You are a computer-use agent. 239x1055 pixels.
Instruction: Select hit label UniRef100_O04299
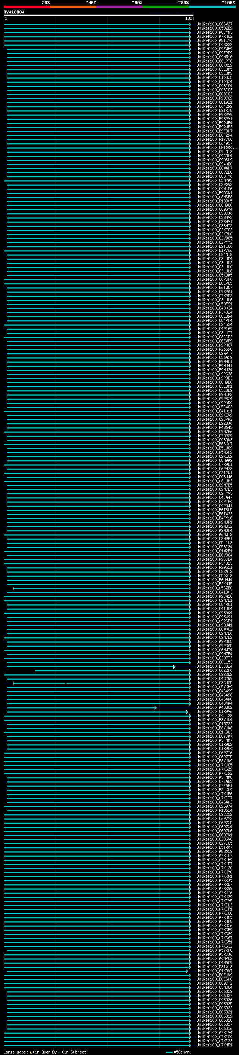[214, 107]
